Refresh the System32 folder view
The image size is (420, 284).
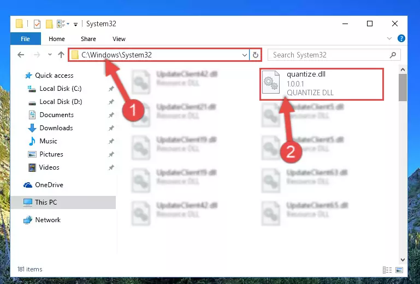[255, 55]
